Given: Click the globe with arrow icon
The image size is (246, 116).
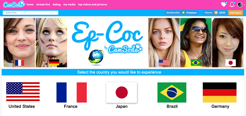Looking at the screenshot, I should click(96, 56).
